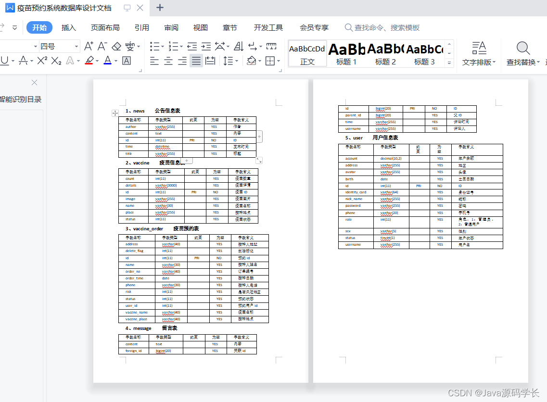This screenshot has width=547, height=402.
Task: Select the 开始 tab
Action: tap(39, 27)
